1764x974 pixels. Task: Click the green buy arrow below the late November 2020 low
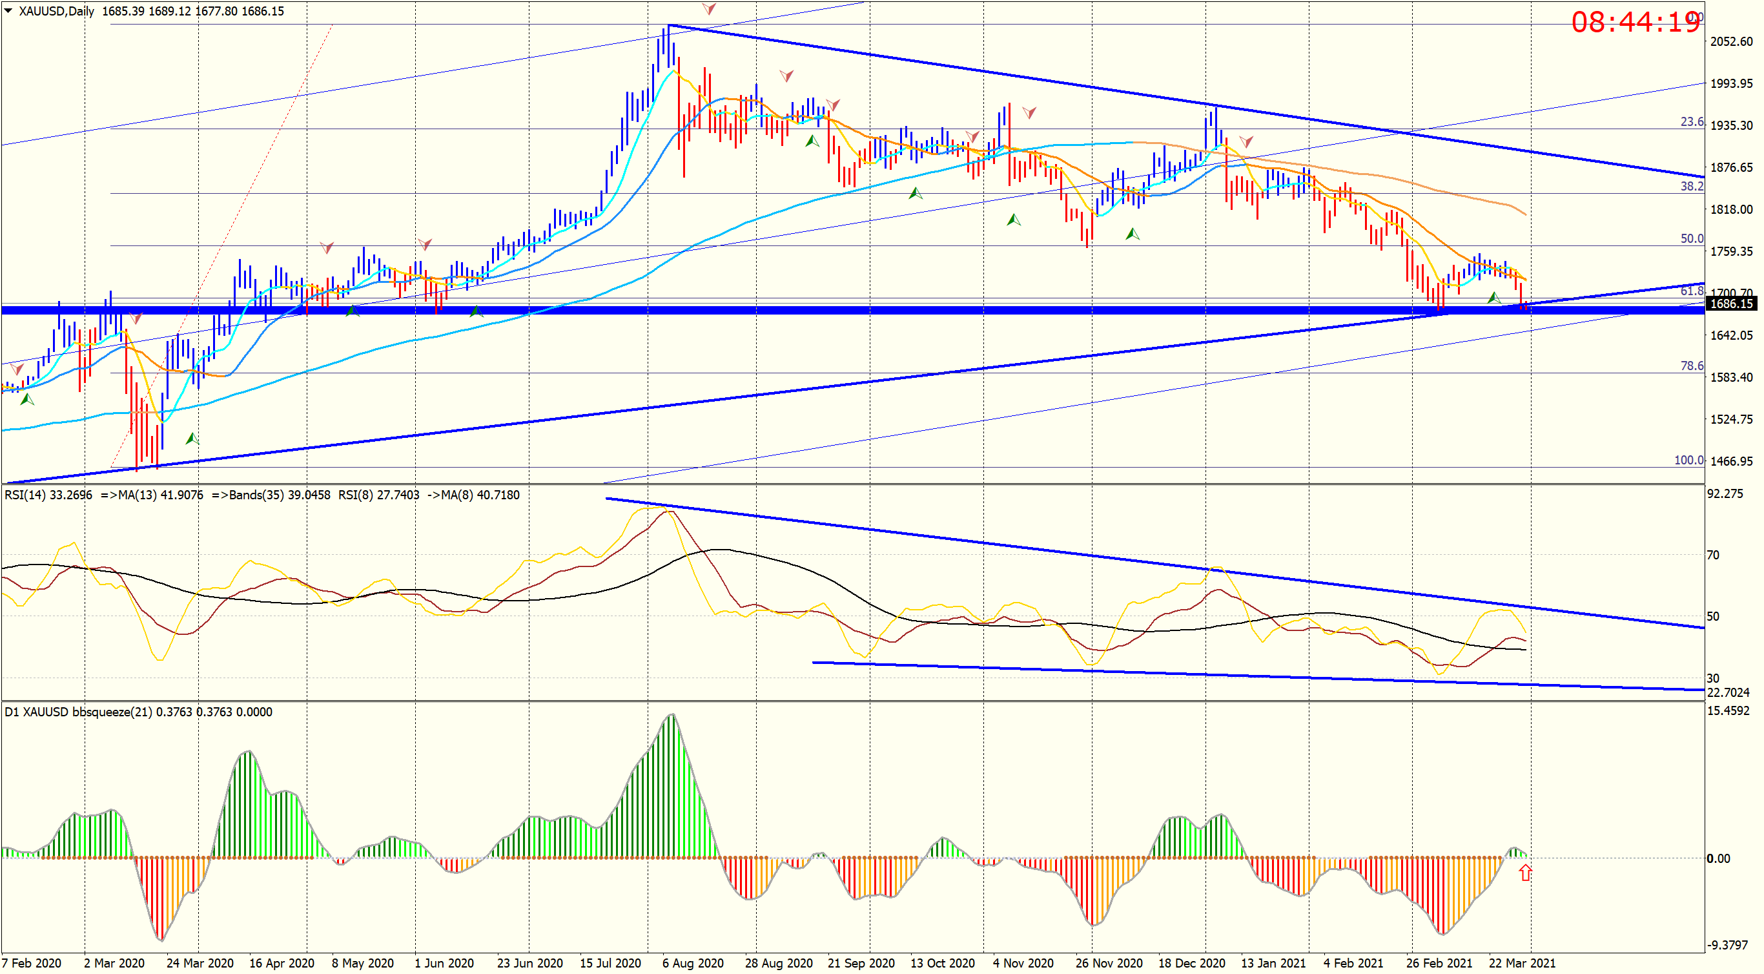1133,234
